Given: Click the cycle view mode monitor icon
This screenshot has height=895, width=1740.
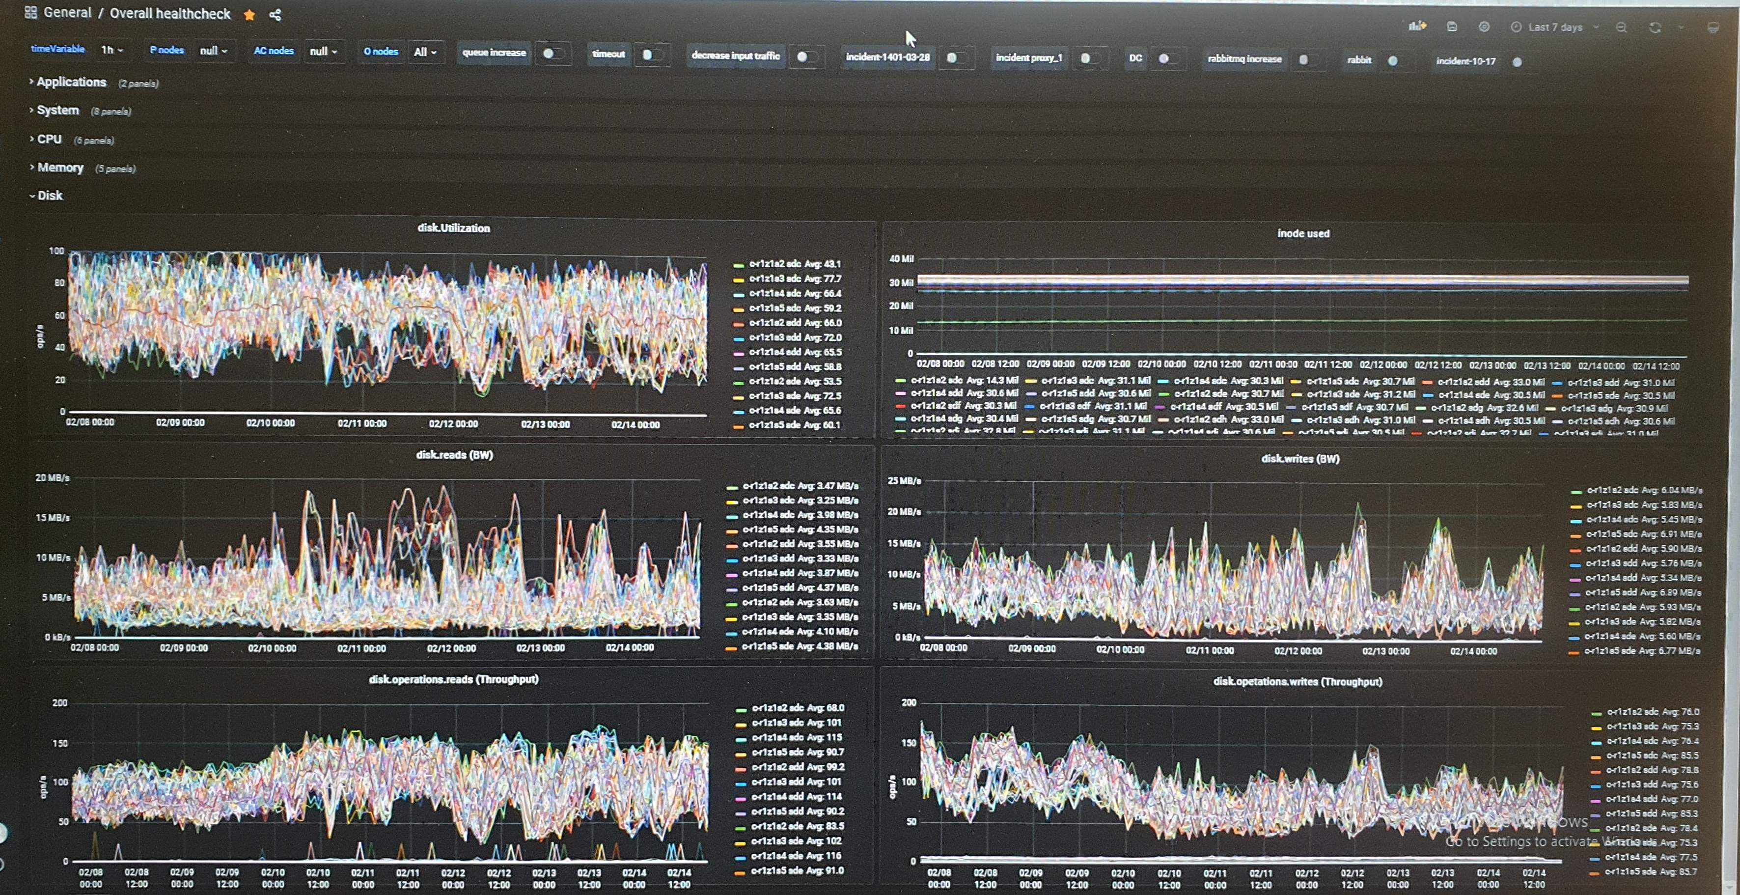Looking at the screenshot, I should [x=1713, y=28].
